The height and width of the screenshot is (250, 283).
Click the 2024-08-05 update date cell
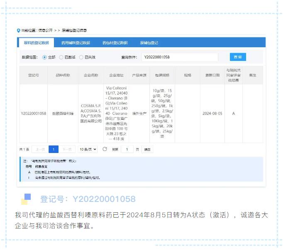pyautogui.click(x=212, y=114)
